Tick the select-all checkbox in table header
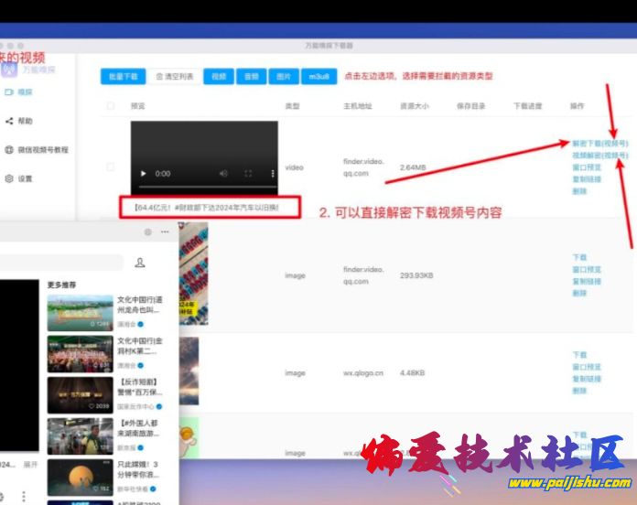The height and width of the screenshot is (505, 637). [x=111, y=106]
